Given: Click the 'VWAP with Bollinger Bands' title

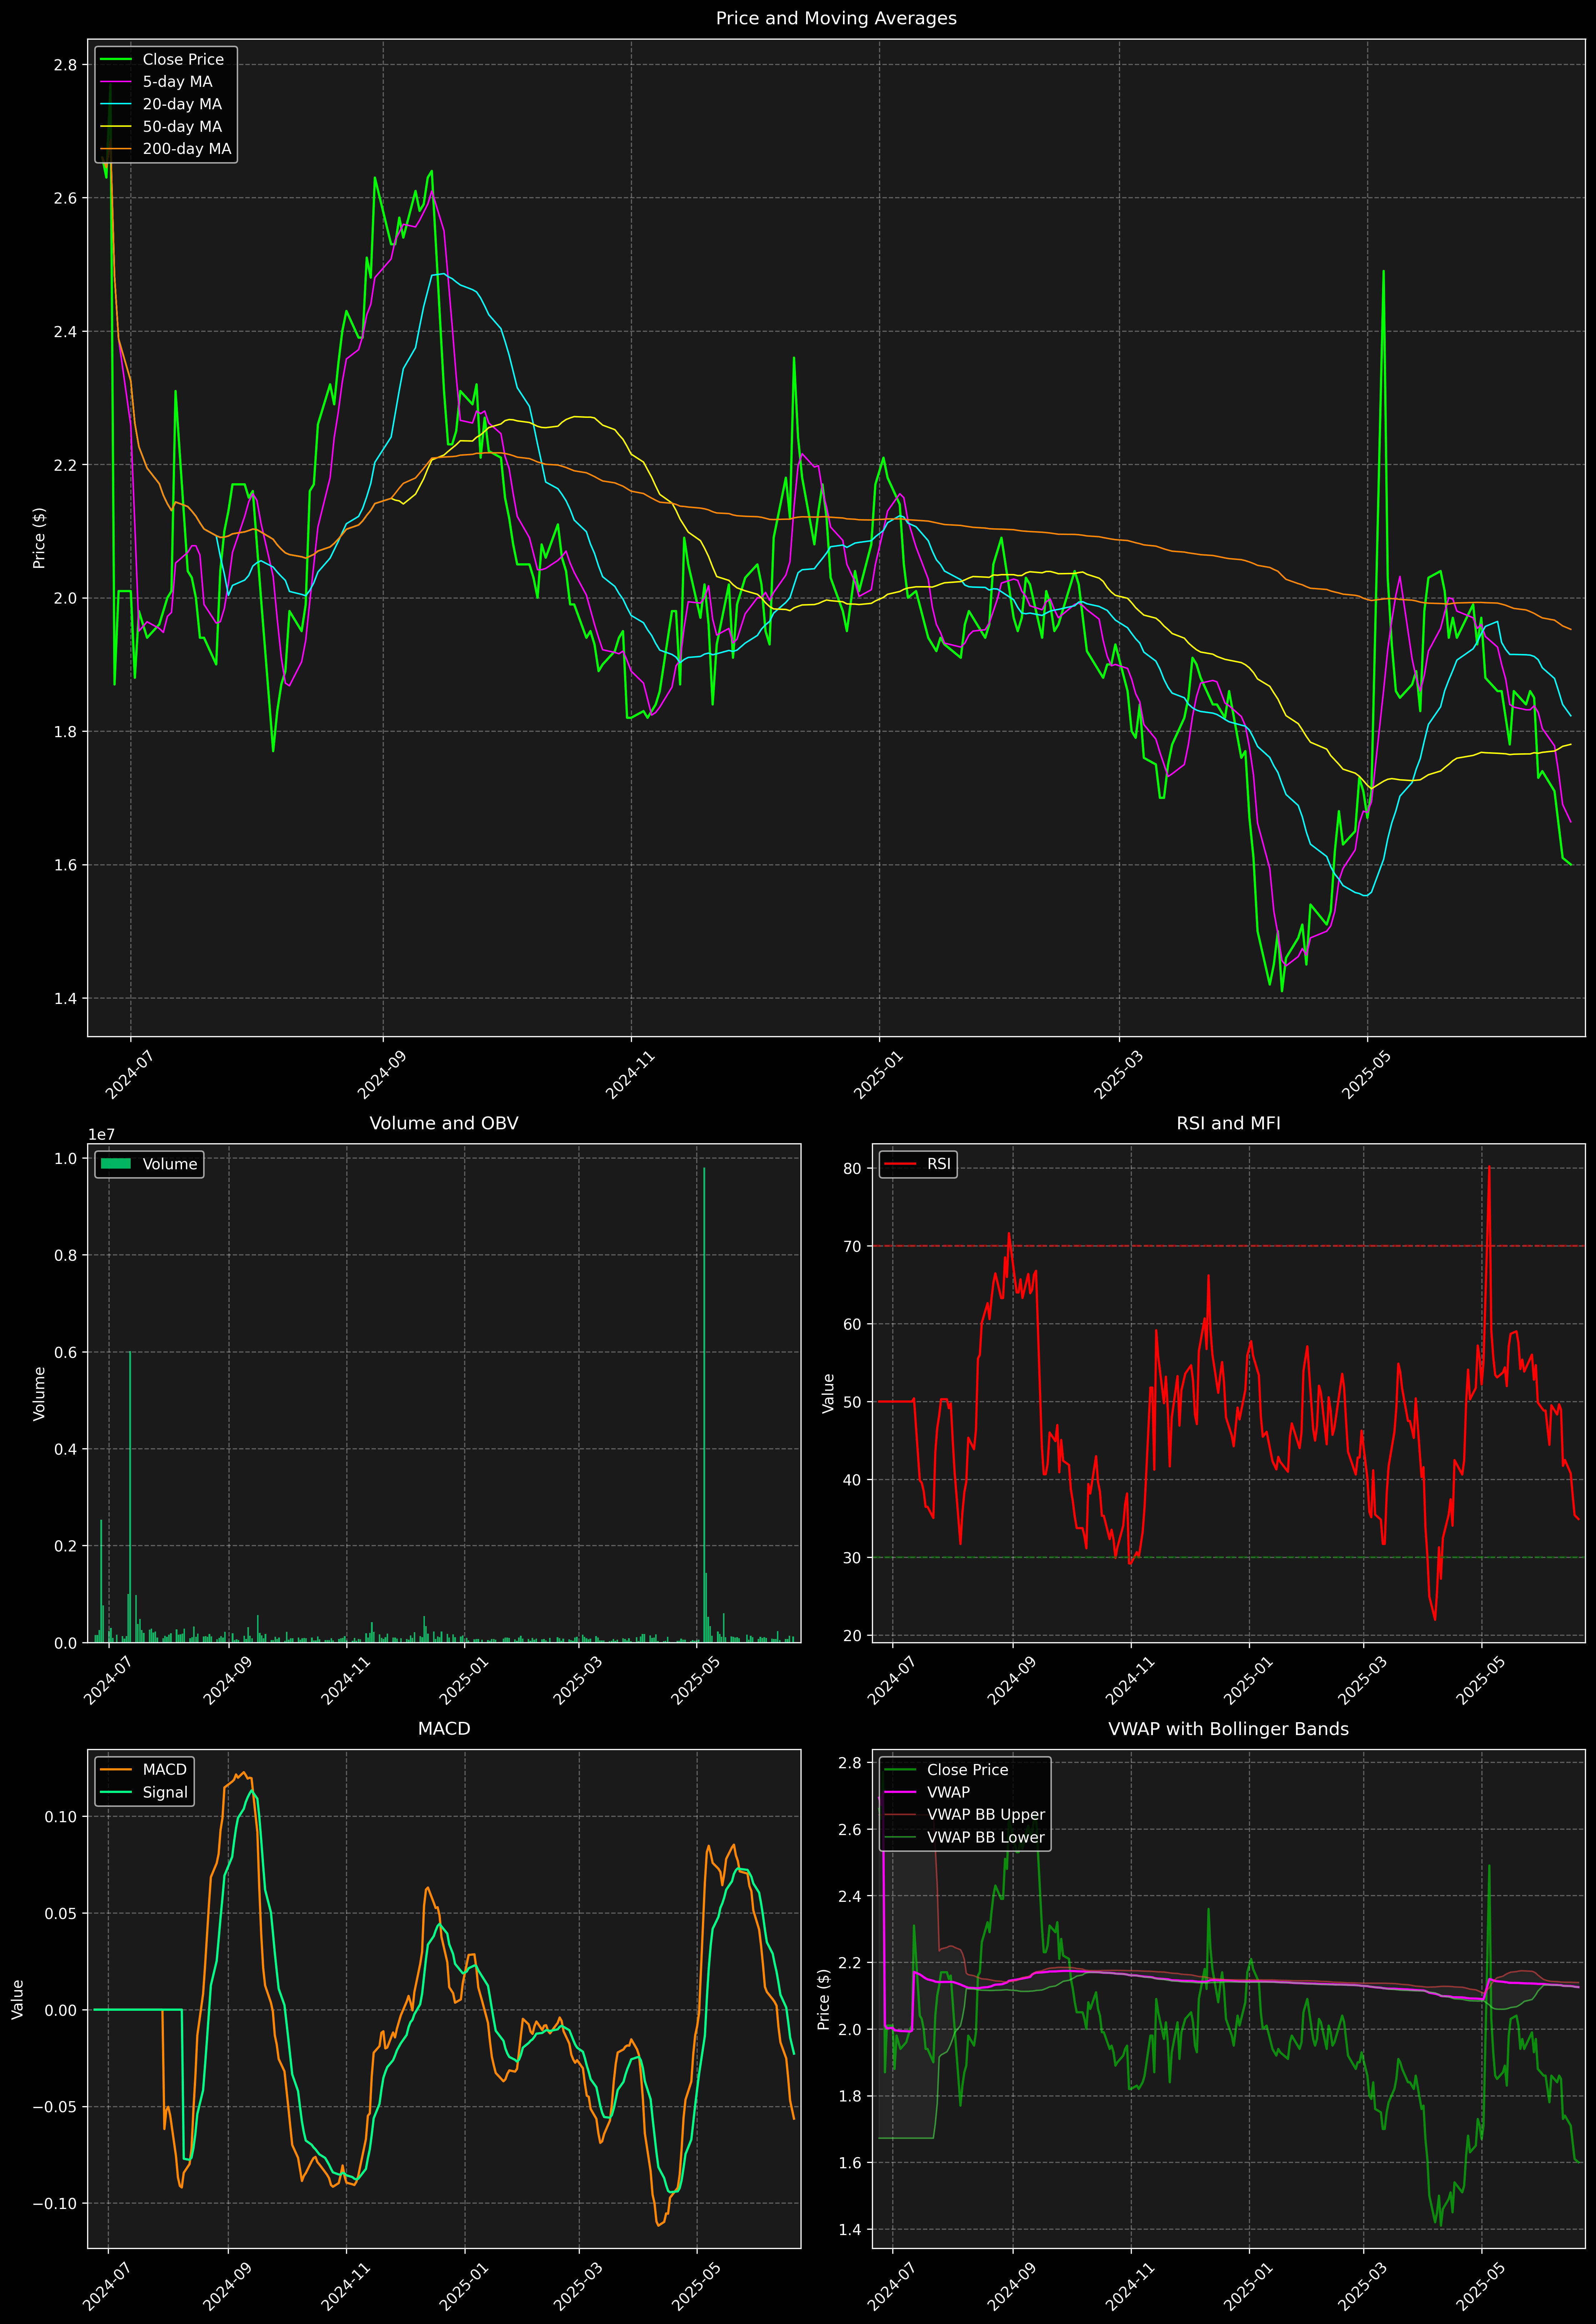Looking at the screenshot, I should click(x=1228, y=1729).
